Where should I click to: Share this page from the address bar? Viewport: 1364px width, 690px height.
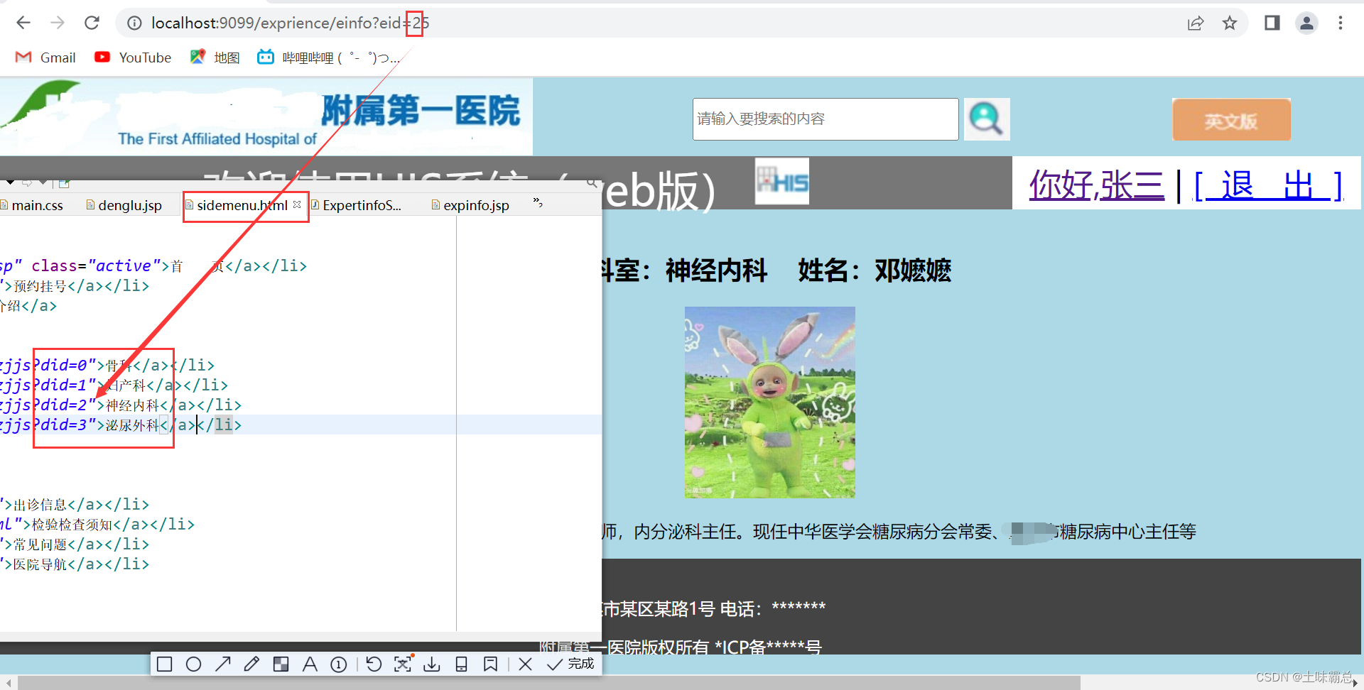click(x=1196, y=23)
